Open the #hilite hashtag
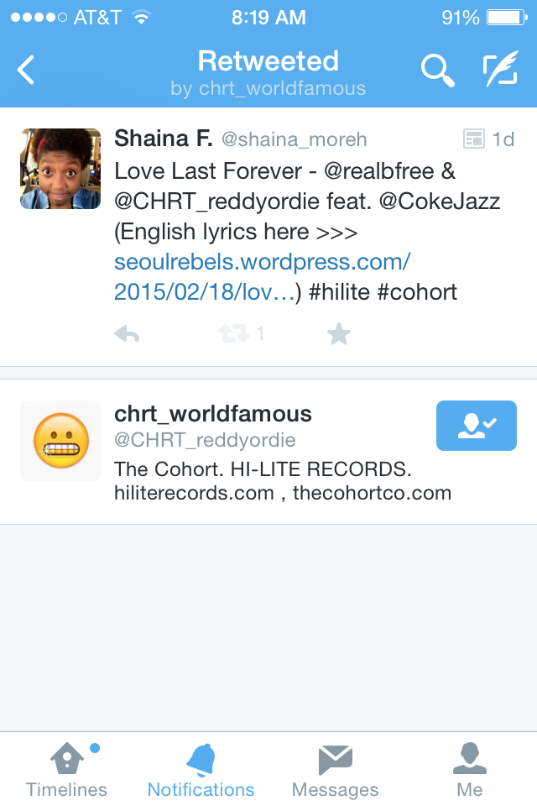 [339, 292]
